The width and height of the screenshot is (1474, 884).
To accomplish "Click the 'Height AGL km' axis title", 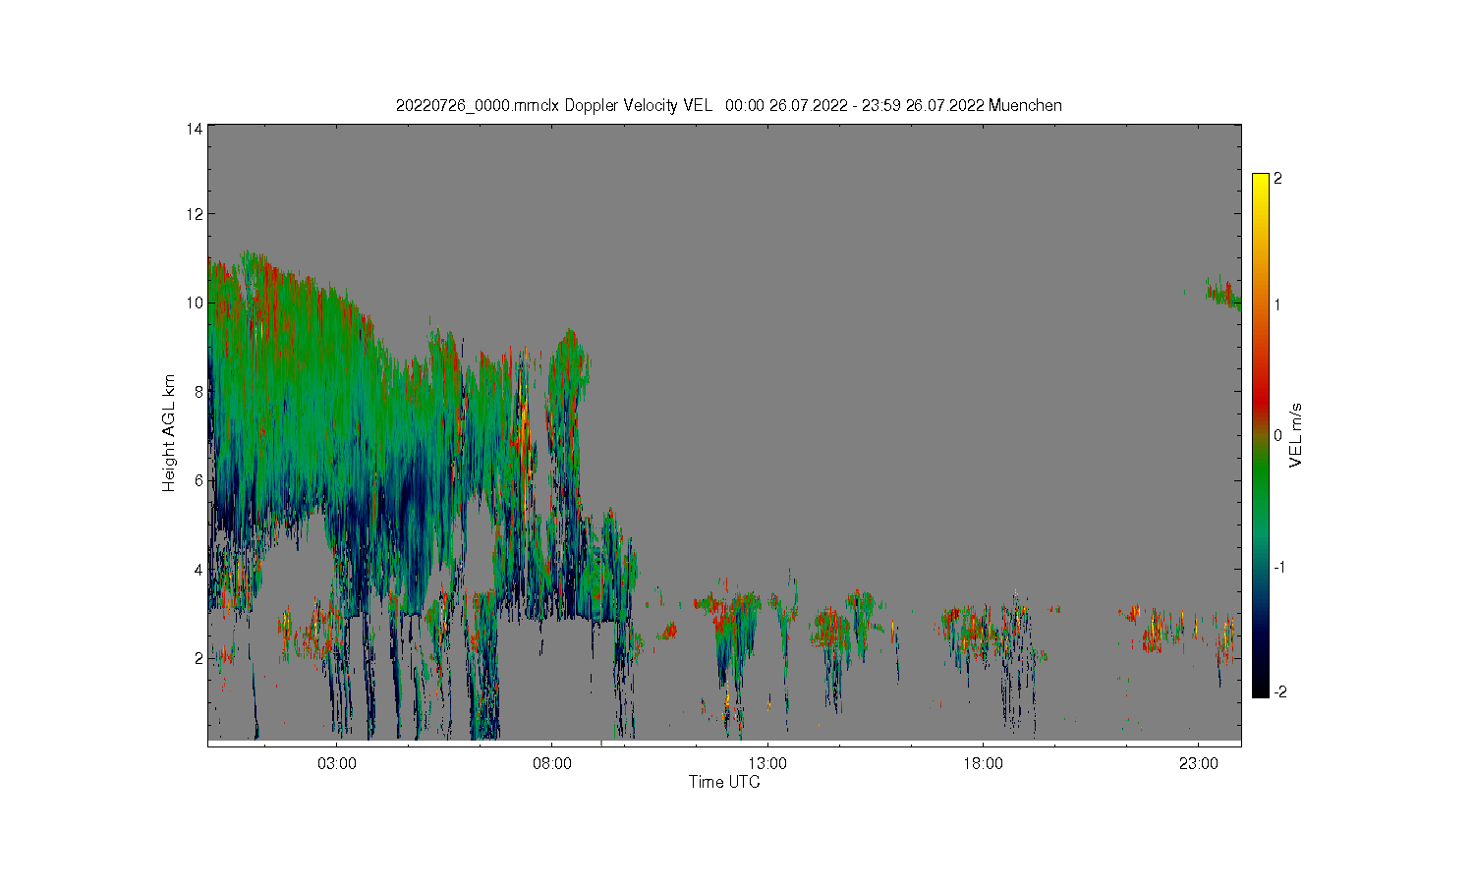I will [169, 433].
